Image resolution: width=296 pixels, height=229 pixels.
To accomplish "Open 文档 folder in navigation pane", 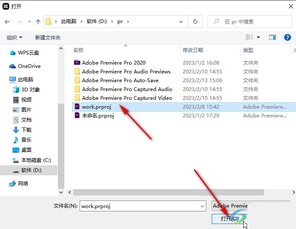I will (22, 120).
